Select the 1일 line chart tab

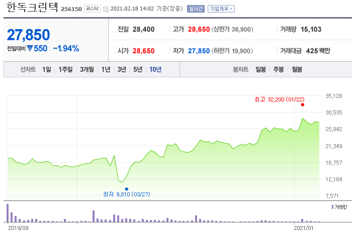pyautogui.click(x=47, y=69)
